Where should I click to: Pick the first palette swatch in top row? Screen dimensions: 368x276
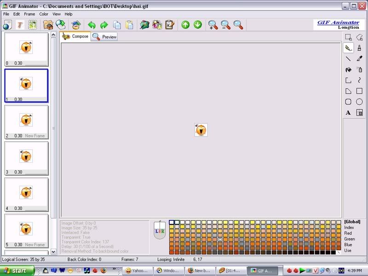coord(172,222)
